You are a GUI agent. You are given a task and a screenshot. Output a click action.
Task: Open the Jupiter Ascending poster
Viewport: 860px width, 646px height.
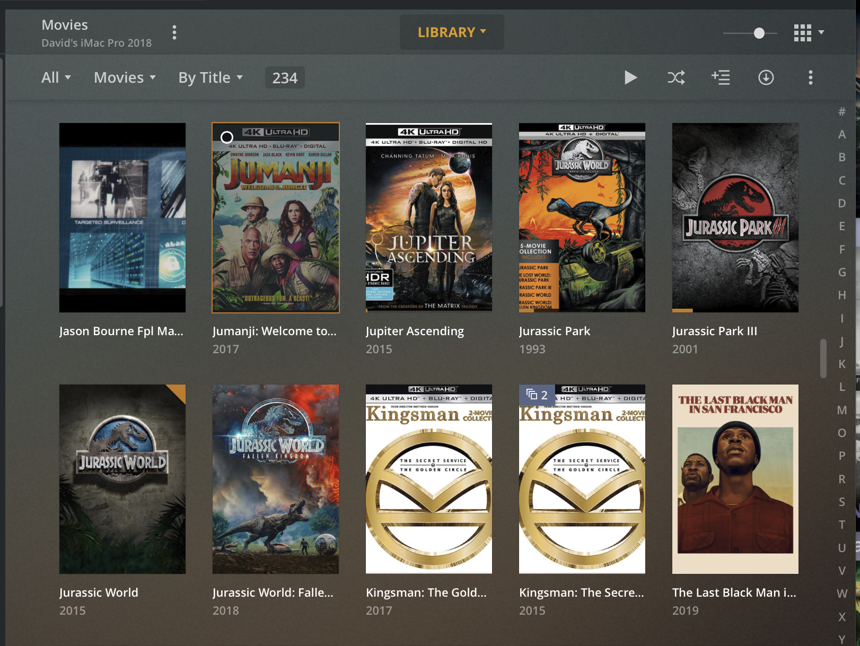429,218
